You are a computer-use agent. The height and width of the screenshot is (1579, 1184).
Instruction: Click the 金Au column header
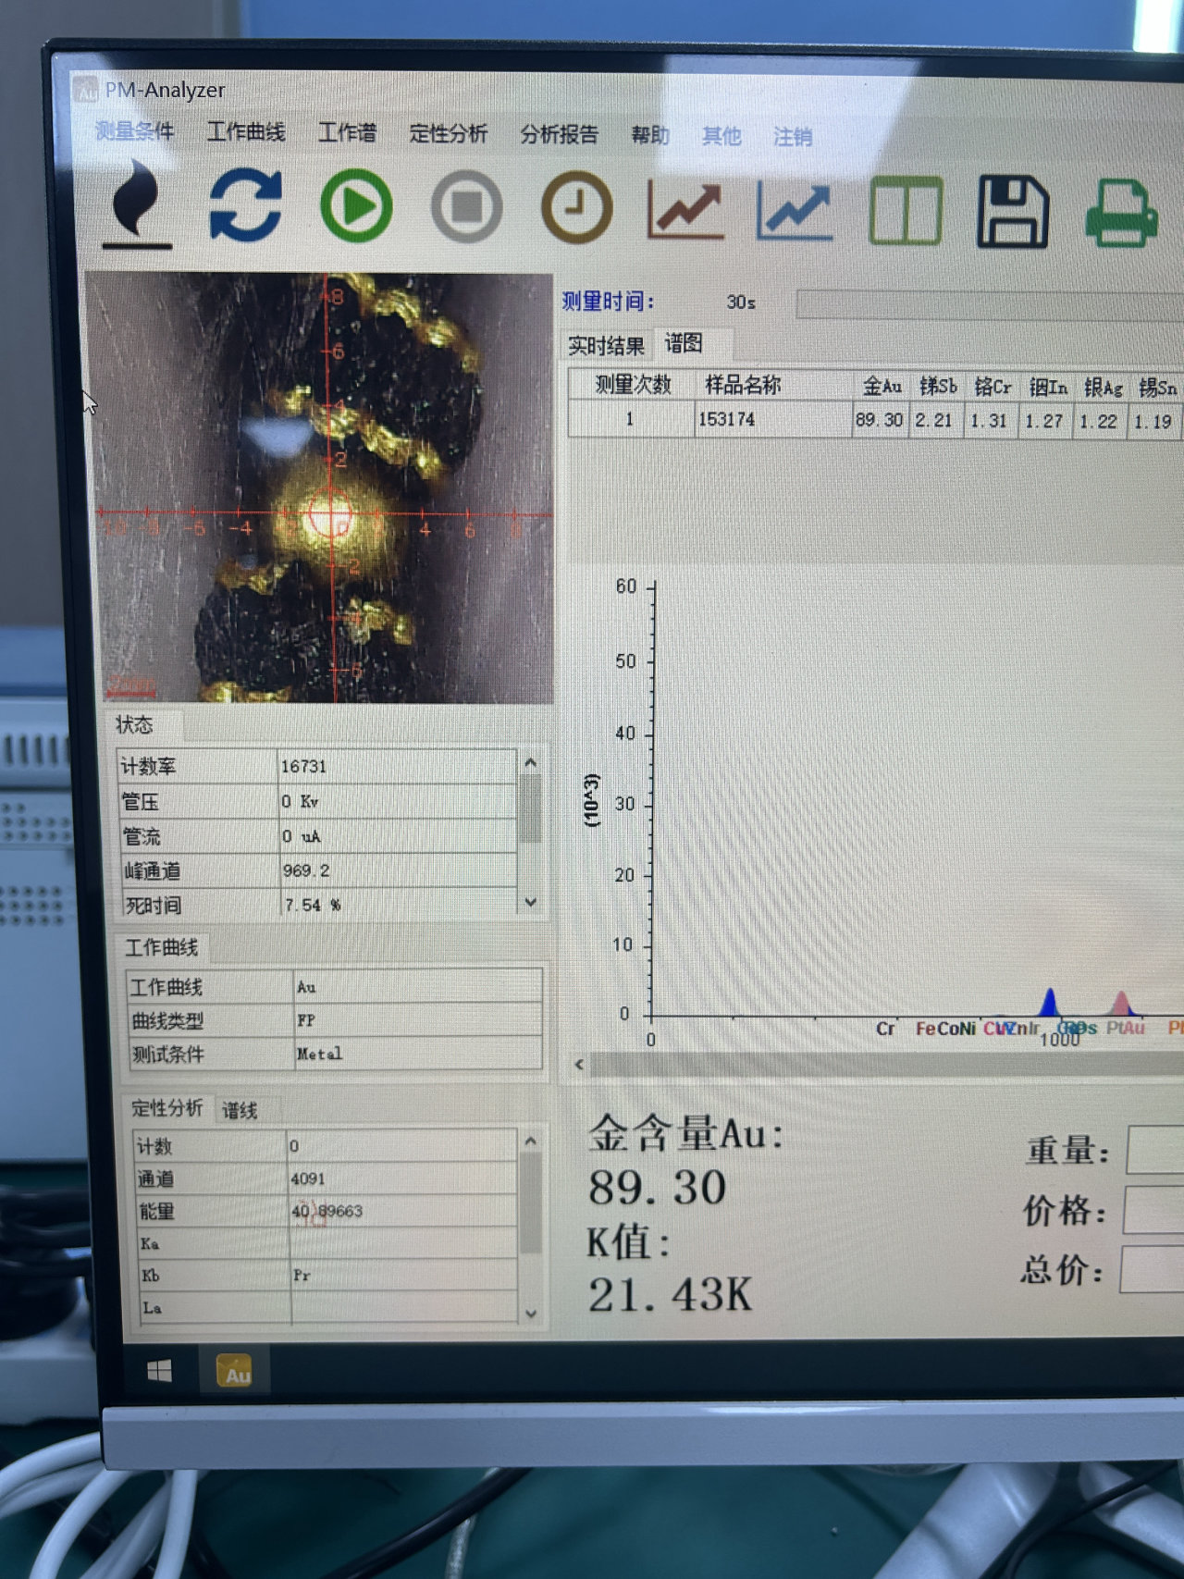click(881, 386)
